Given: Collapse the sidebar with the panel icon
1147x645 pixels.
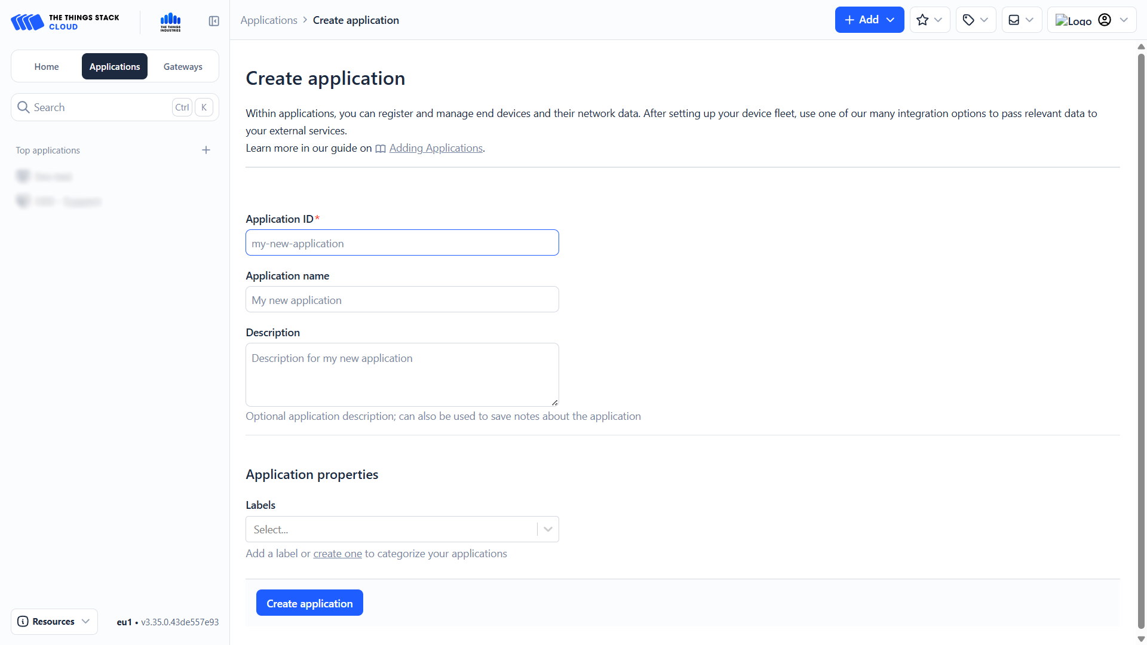Looking at the screenshot, I should [x=214, y=21].
